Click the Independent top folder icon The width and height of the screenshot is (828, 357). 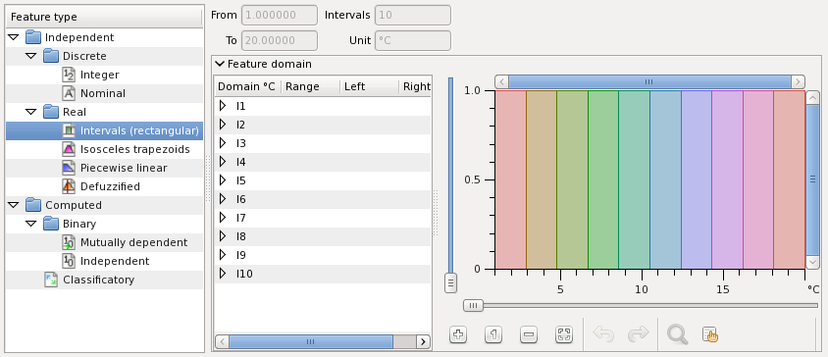coord(33,37)
